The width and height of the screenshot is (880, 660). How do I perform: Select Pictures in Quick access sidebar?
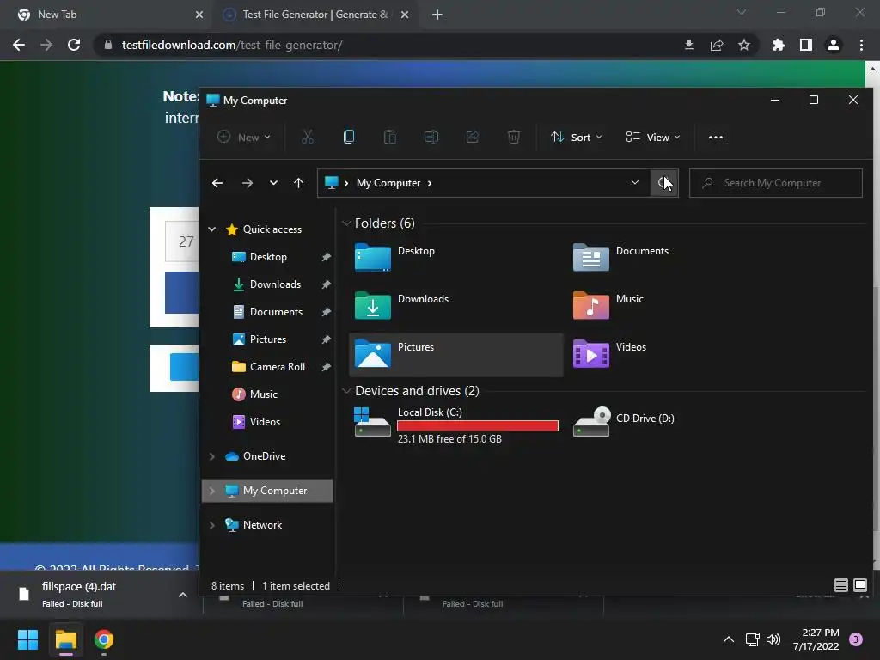pyautogui.click(x=268, y=339)
